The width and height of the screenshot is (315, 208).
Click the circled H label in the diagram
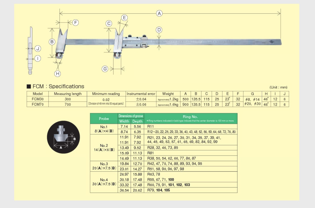click(58, 73)
